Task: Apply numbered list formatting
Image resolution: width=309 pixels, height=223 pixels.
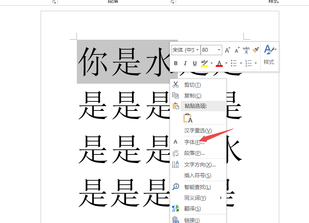Action: point(248,63)
